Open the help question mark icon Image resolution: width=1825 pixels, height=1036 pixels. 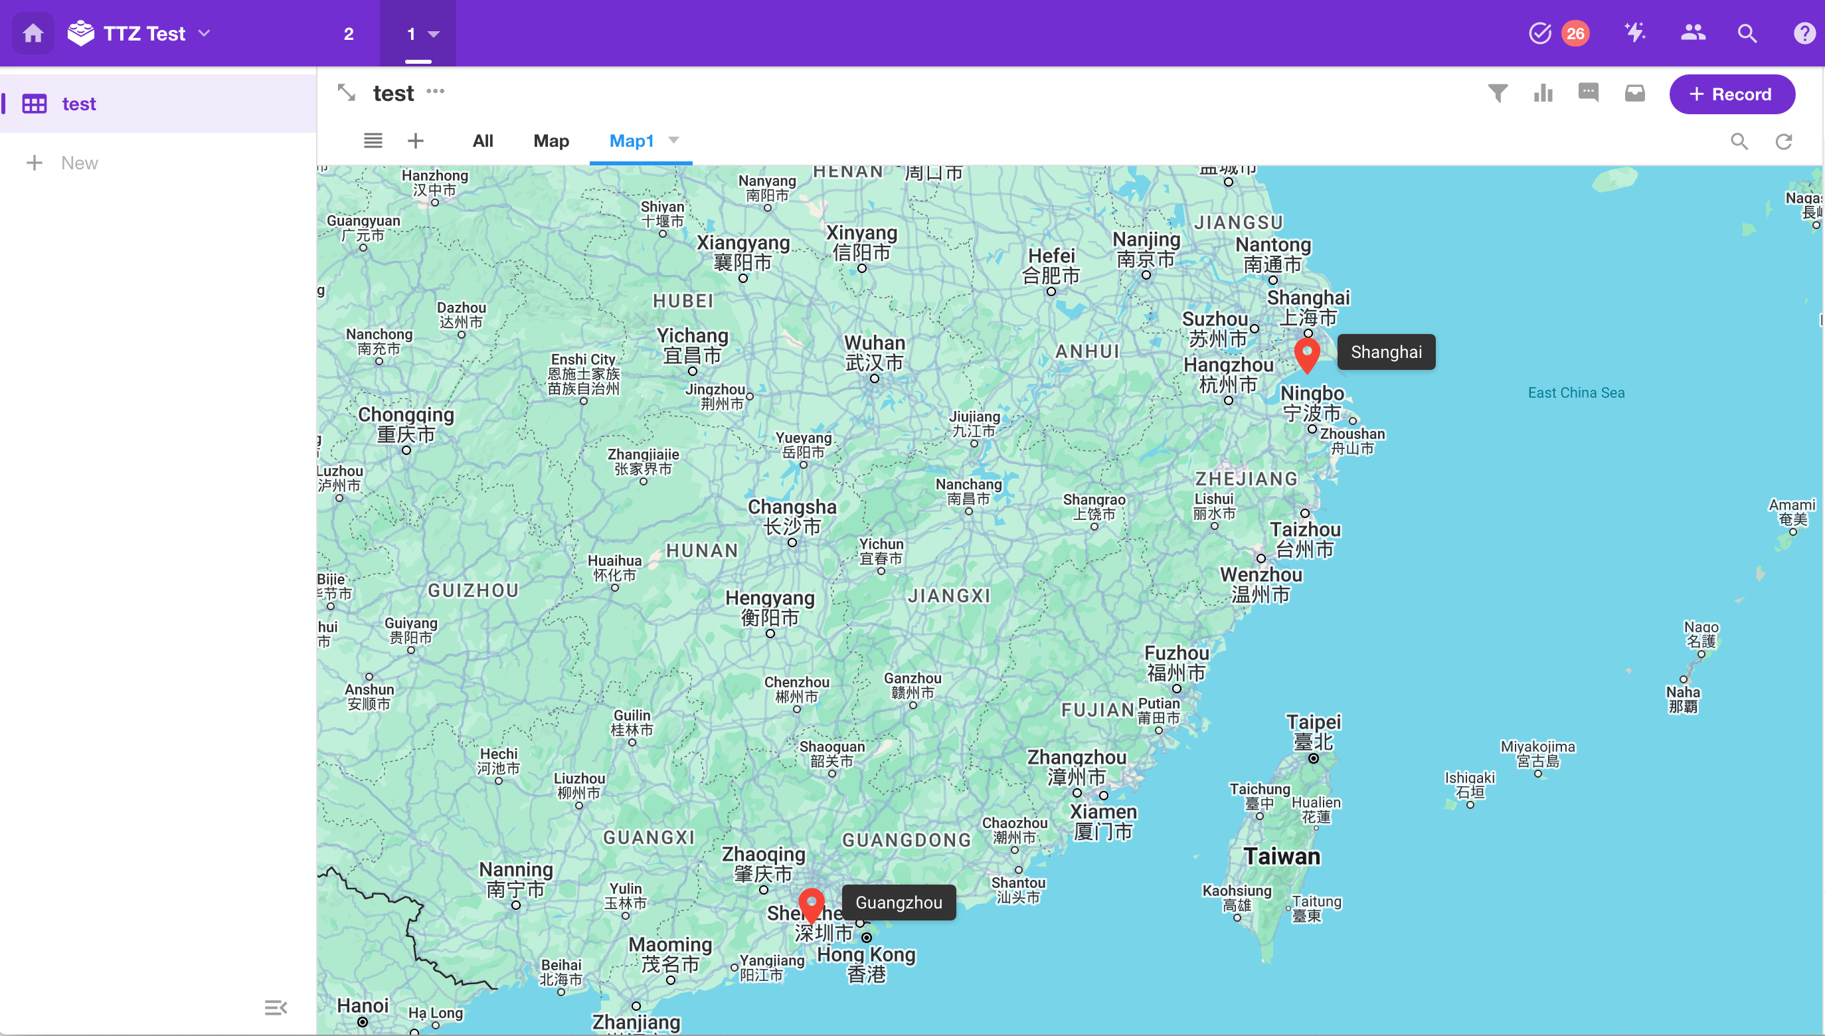(1804, 33)
